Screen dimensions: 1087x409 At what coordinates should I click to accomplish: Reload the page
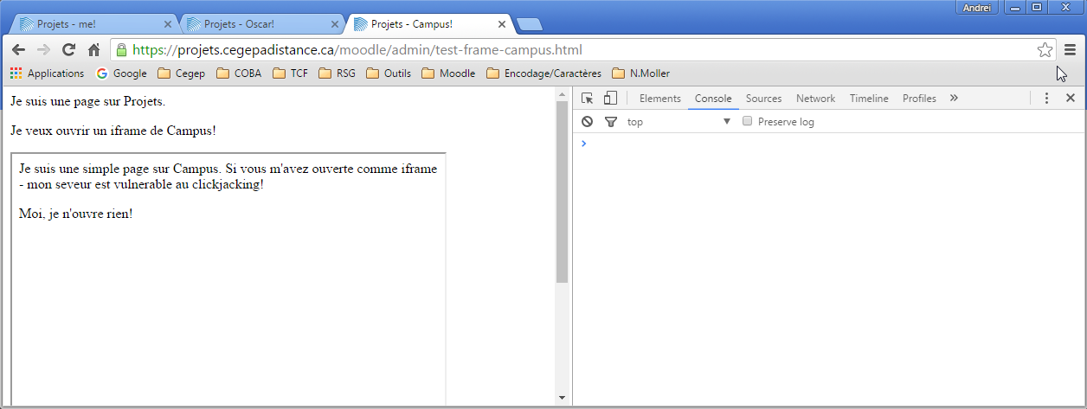pyautogui.click(x=68, y=50)
